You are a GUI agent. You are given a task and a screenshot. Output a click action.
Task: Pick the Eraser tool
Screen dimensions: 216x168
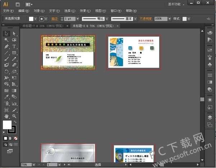[x=14, y=65]
